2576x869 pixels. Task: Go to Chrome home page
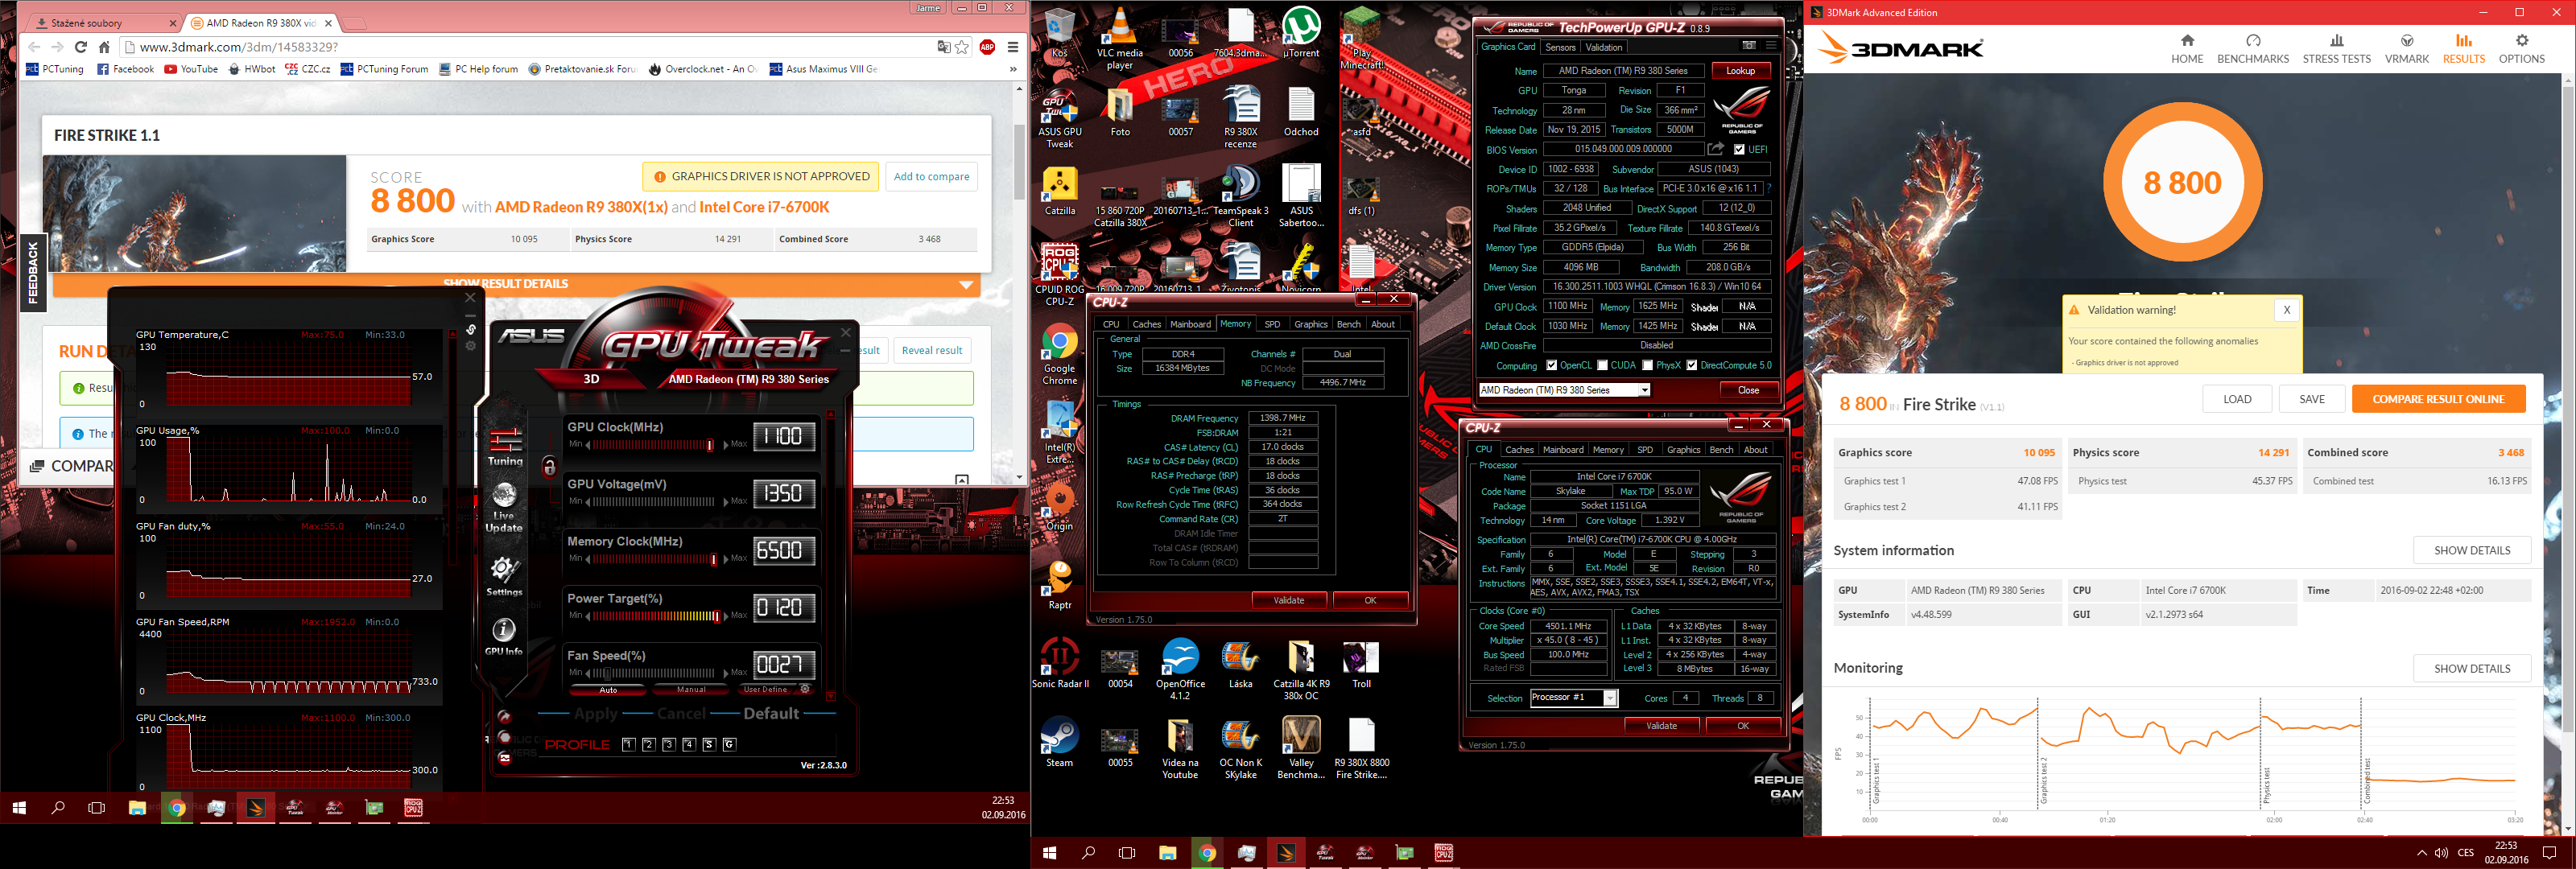[104, 47]
